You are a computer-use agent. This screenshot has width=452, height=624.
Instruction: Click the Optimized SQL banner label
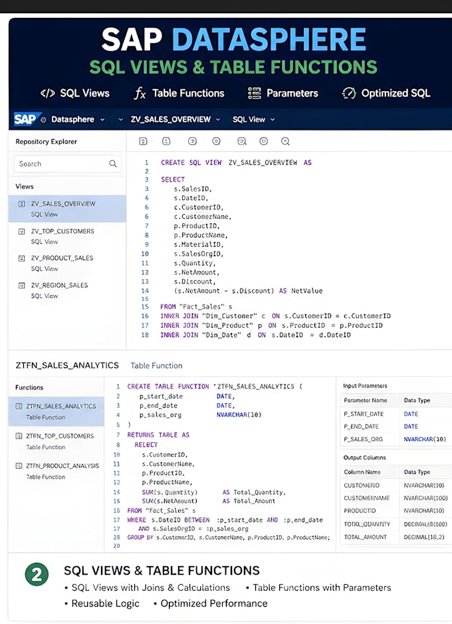(x=395, y=93)
